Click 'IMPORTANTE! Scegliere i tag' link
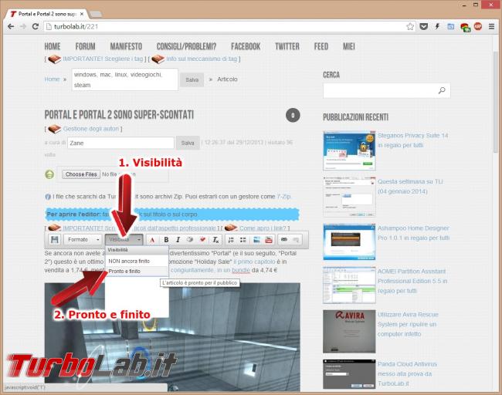The width and height of the screenshot is (502, 395). pyautogui.click(x=103, y=59)
